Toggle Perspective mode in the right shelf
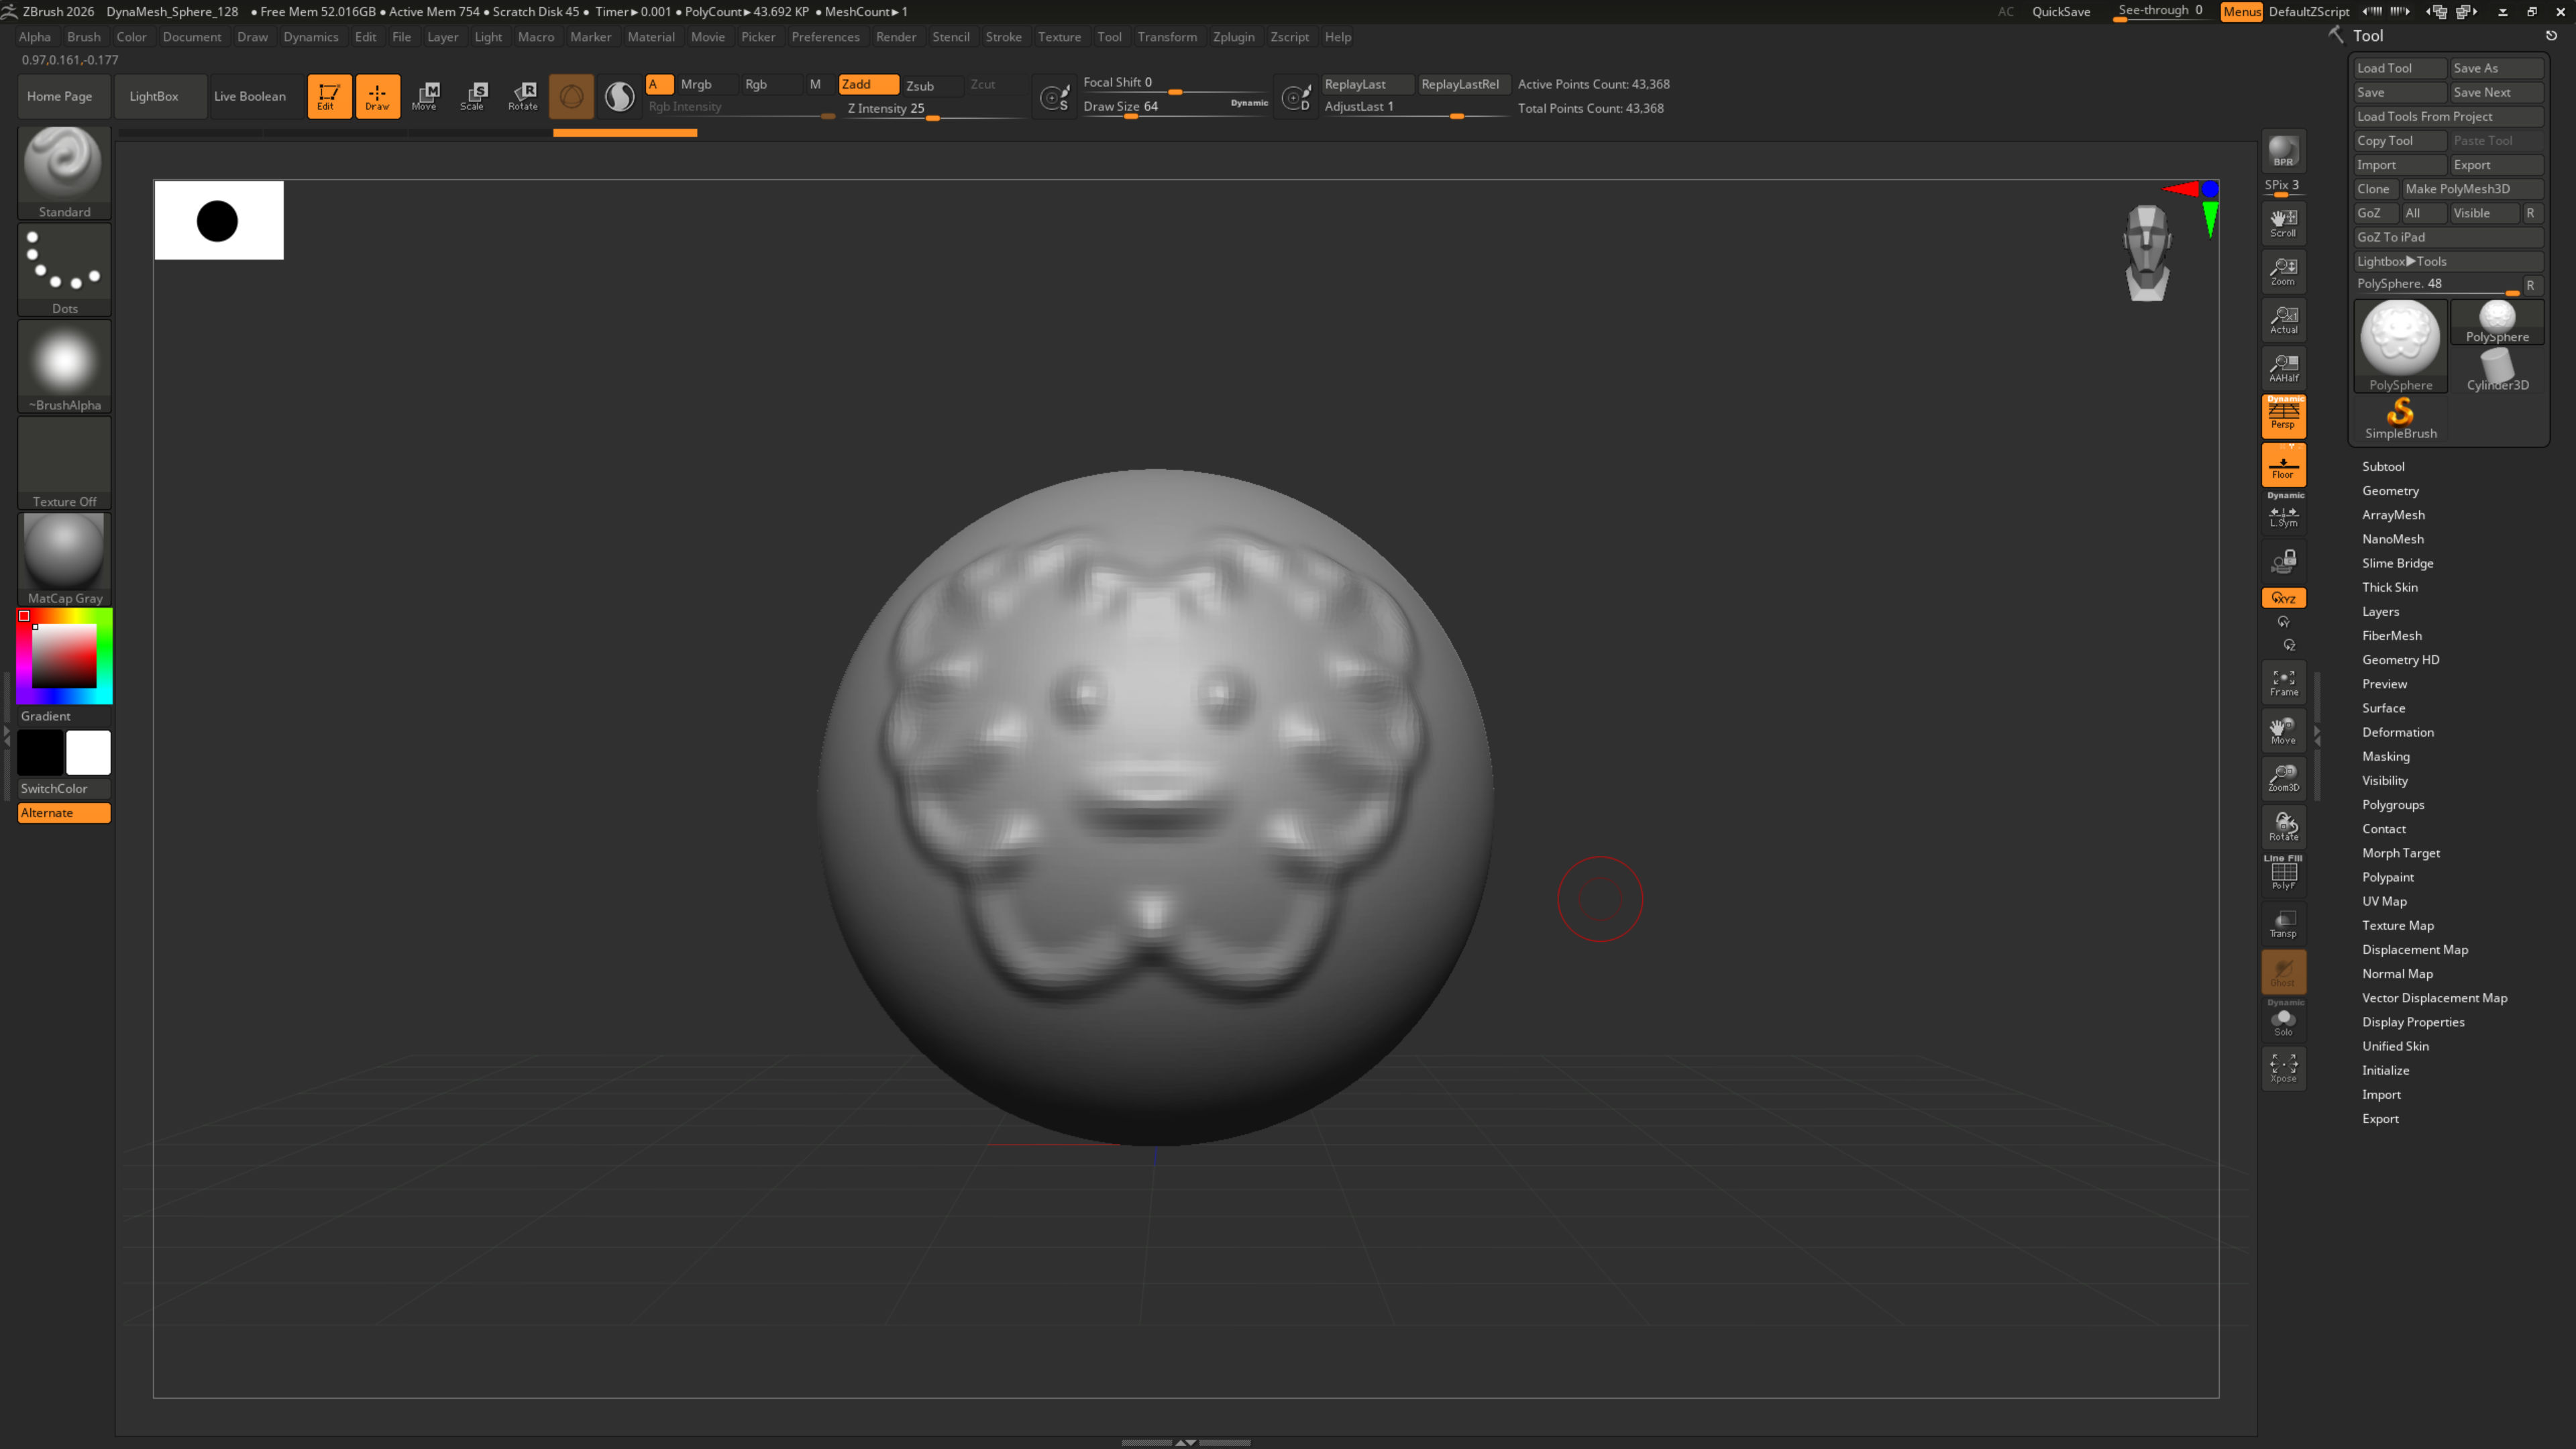This screenshot has height=1449, width=2576. [2283, 416]
